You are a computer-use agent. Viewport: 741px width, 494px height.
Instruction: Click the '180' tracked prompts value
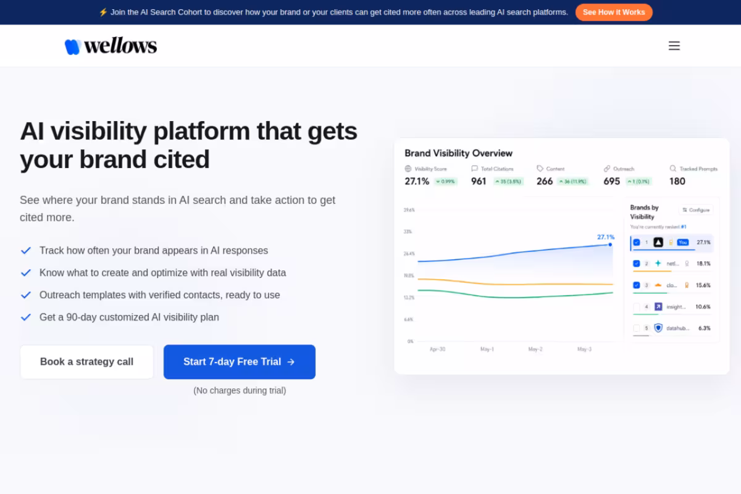pyautogui.click(x=677, y=182)
